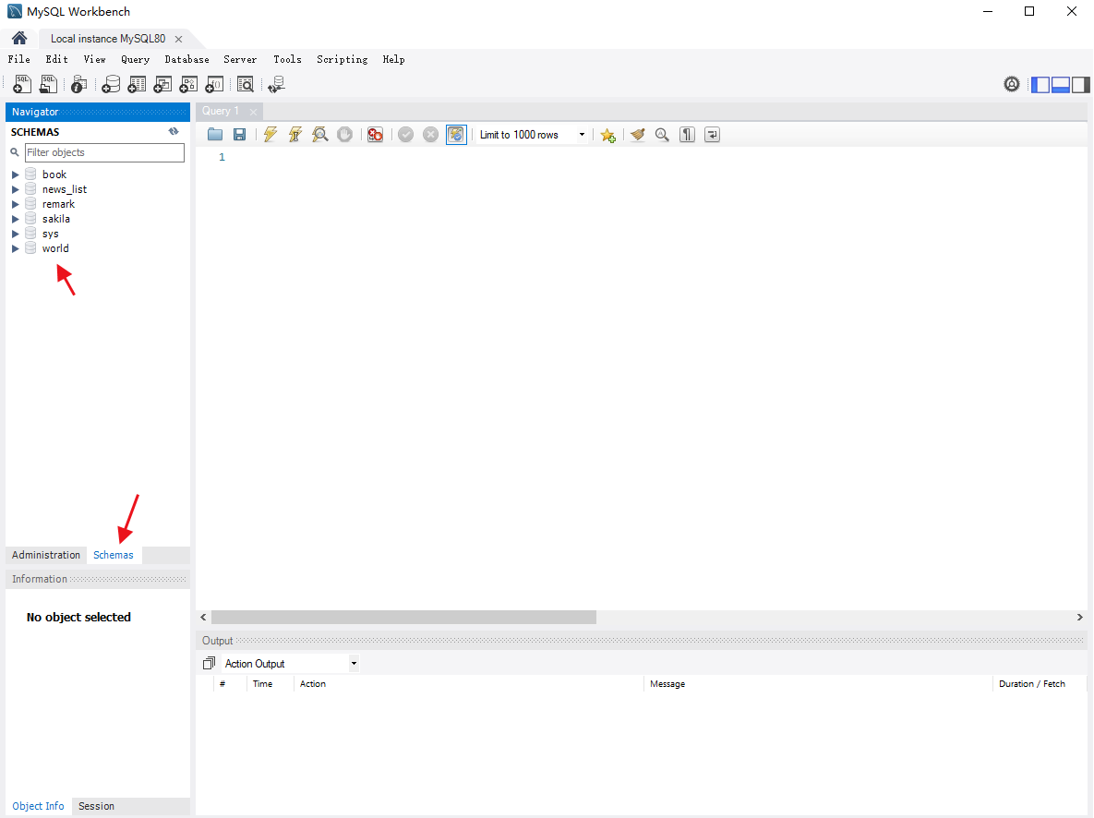Run Explain plan magnifier icon
The width and height of the screenshot is (1094, 818).
[x=320, y=135]
